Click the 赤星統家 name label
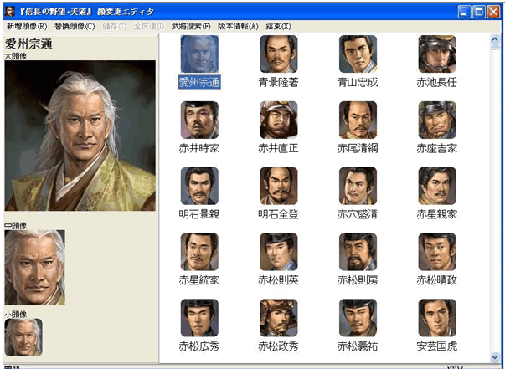 pos(199,280)
